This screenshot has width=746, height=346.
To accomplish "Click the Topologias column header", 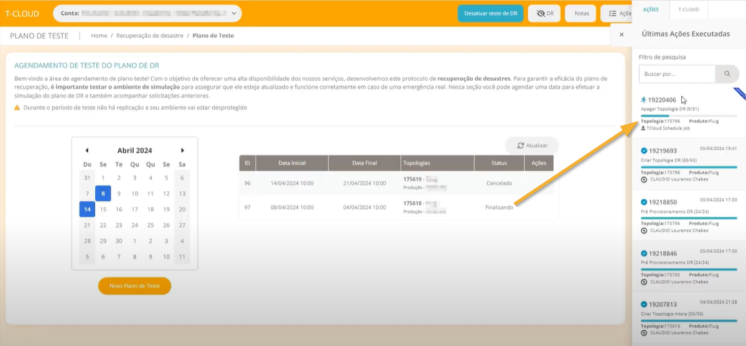I will point(437,163).
